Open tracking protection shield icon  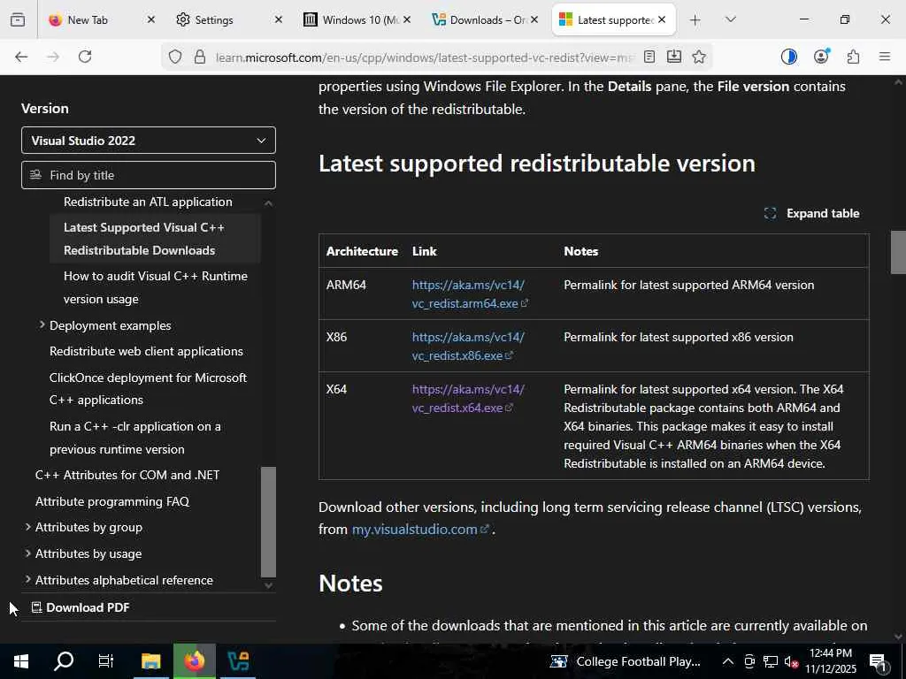coord(175,57)
